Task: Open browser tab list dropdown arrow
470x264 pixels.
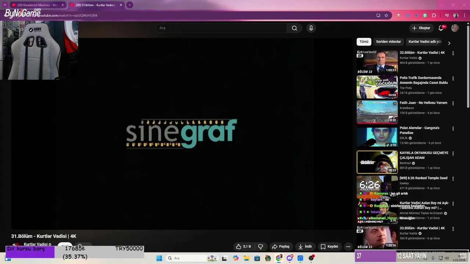Action: 5,5
